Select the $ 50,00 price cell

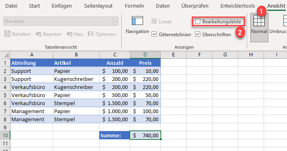[x=146, y=95]
